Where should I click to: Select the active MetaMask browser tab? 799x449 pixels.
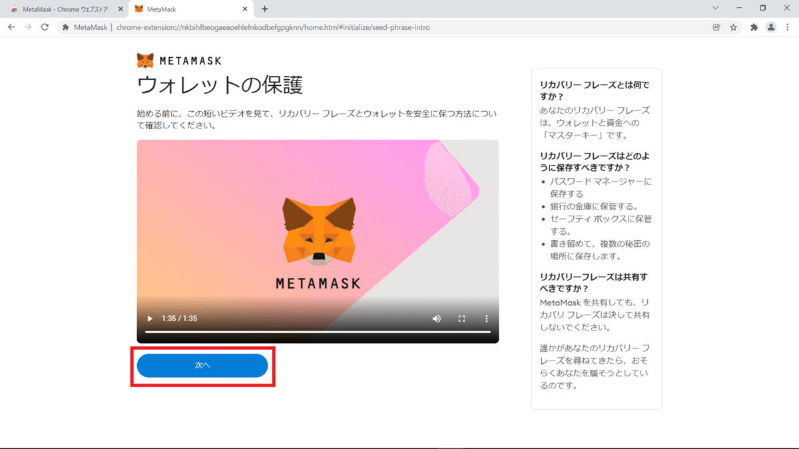click(x=189, y=9)
